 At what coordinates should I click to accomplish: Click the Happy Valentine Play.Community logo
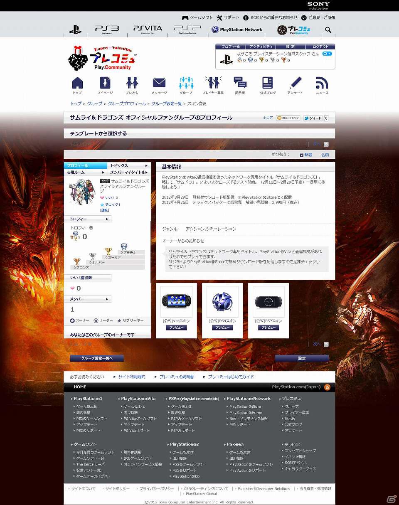click(102, 58)
